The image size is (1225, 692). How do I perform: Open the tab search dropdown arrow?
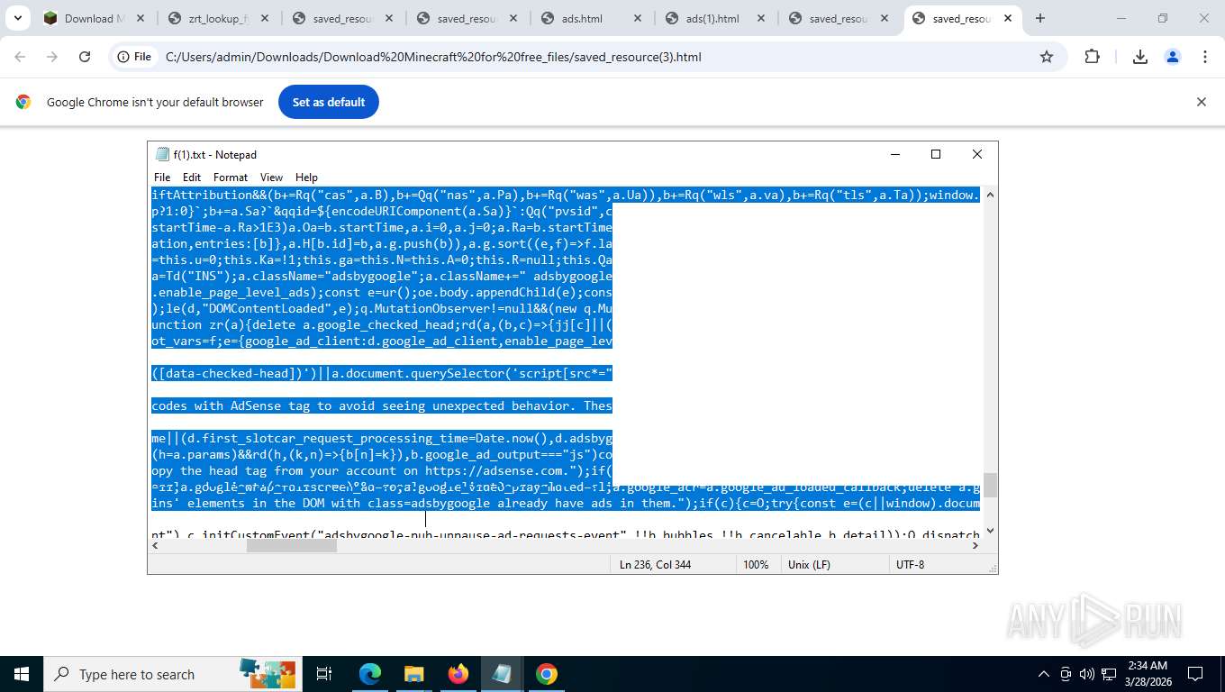pos(18,18)
